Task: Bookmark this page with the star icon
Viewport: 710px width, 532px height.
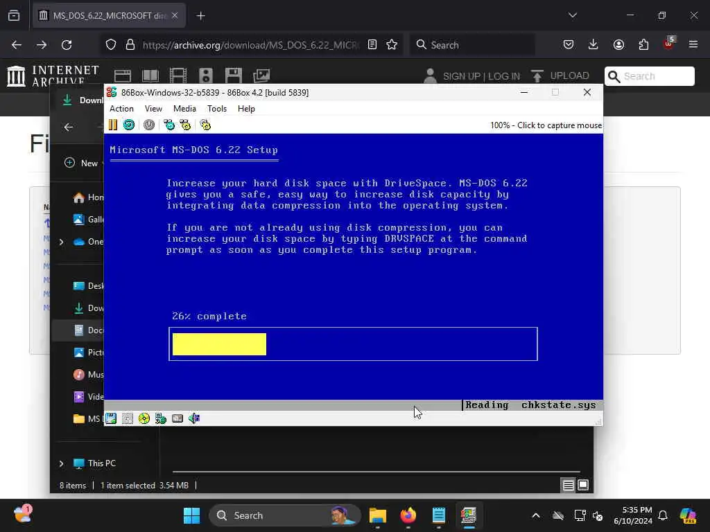Action: (392, 45)
